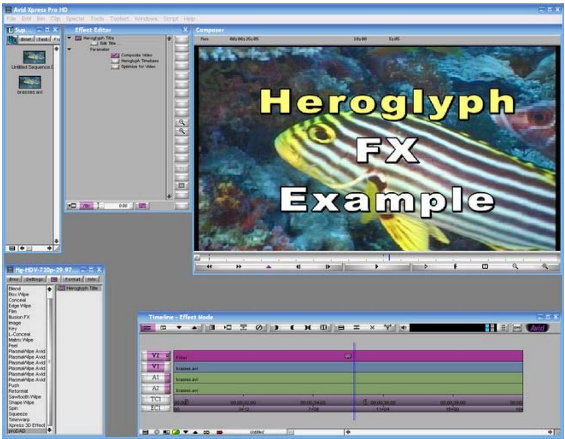Click the V1 brasses.avi clip in Timeline
This screenshot has width=565, height=439.
click(348, 367)
